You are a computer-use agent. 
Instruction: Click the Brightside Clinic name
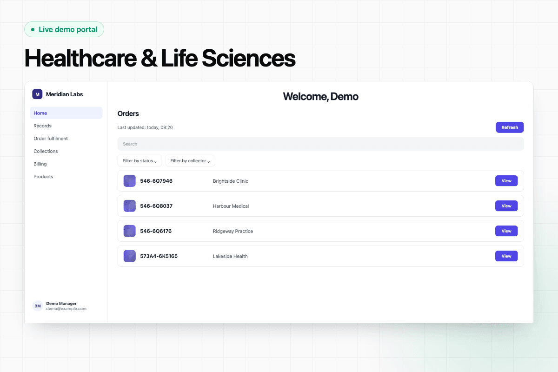[x=231, y=181]
